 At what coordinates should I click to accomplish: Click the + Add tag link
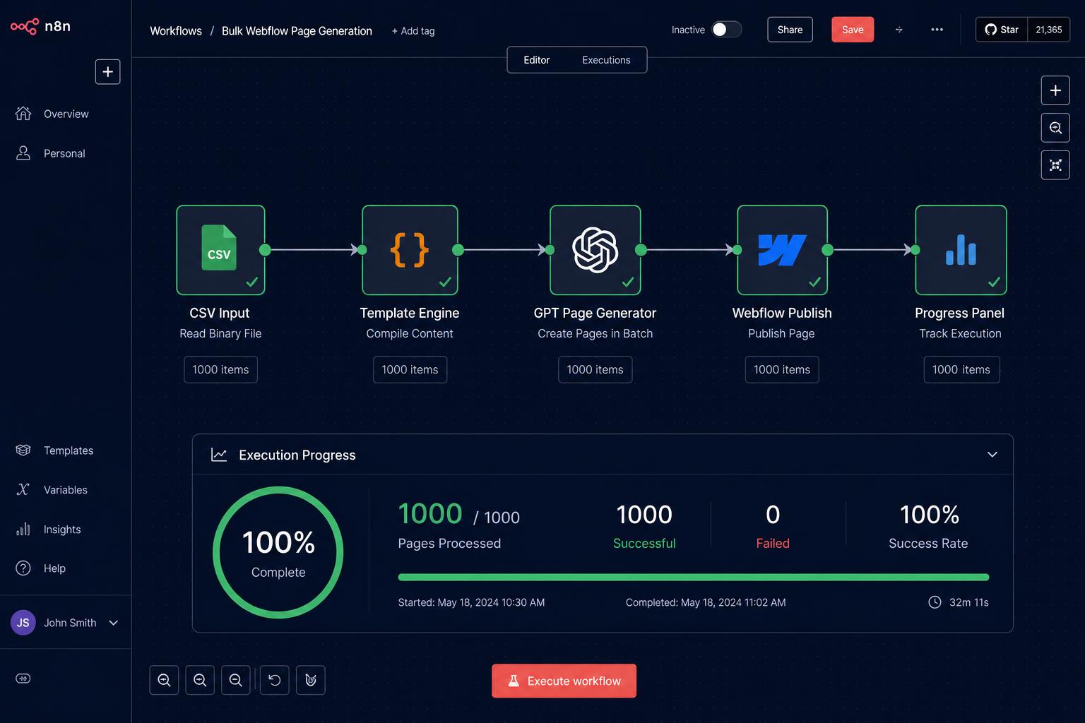413,31
